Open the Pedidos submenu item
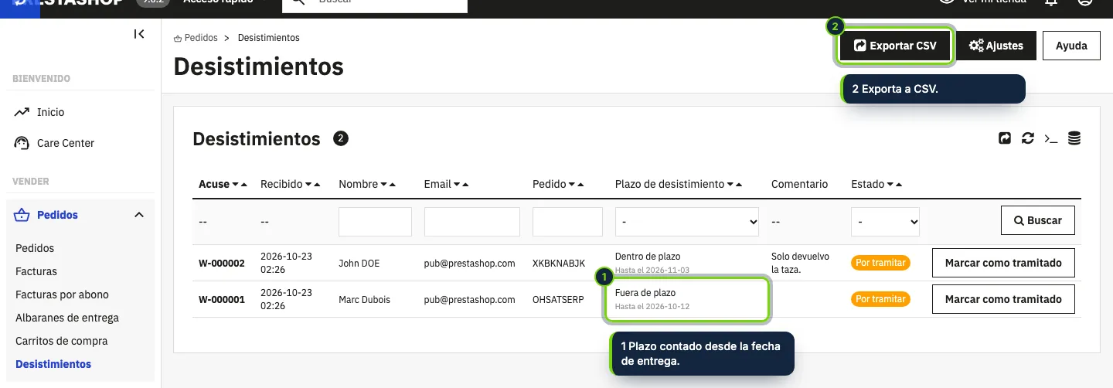This screenshot has height=388, width=1113. click(x=35, y=248)
